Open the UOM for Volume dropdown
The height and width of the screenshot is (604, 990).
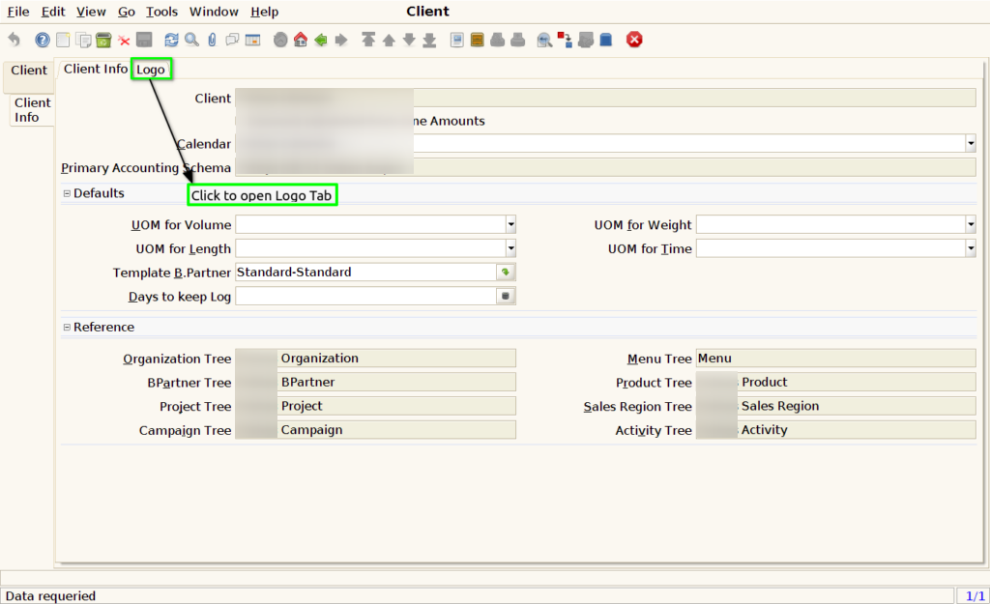point(510,224)
